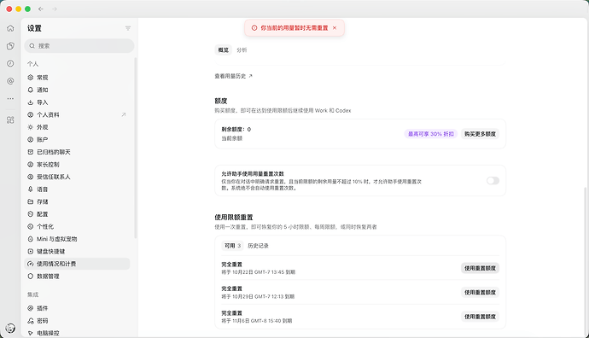Click 使用重置额度 for the 10月29日 reset
The image size is (589, 338).
[480, 292]
